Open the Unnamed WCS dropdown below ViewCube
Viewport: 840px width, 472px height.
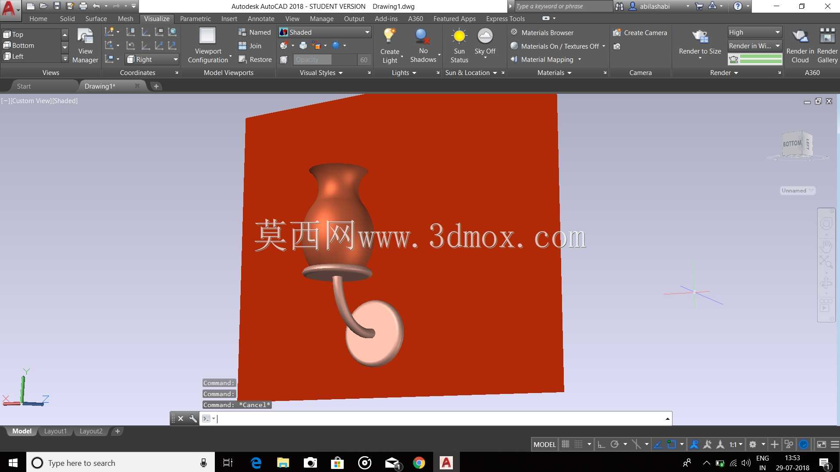[x=797, y=190]
